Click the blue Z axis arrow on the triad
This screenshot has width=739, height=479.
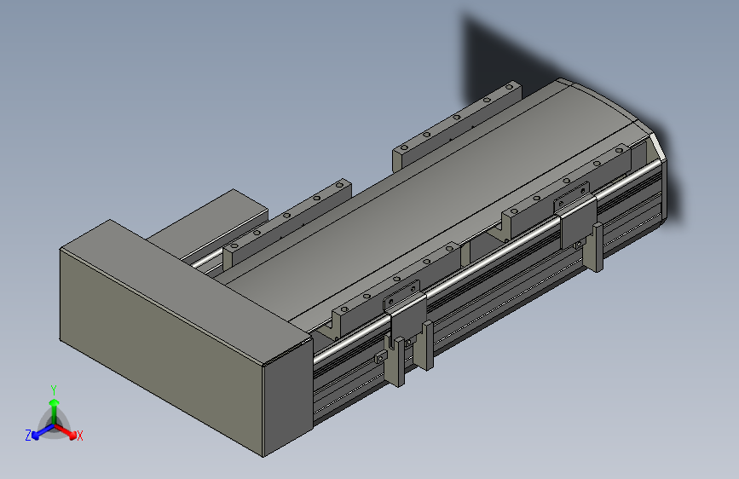43,432
